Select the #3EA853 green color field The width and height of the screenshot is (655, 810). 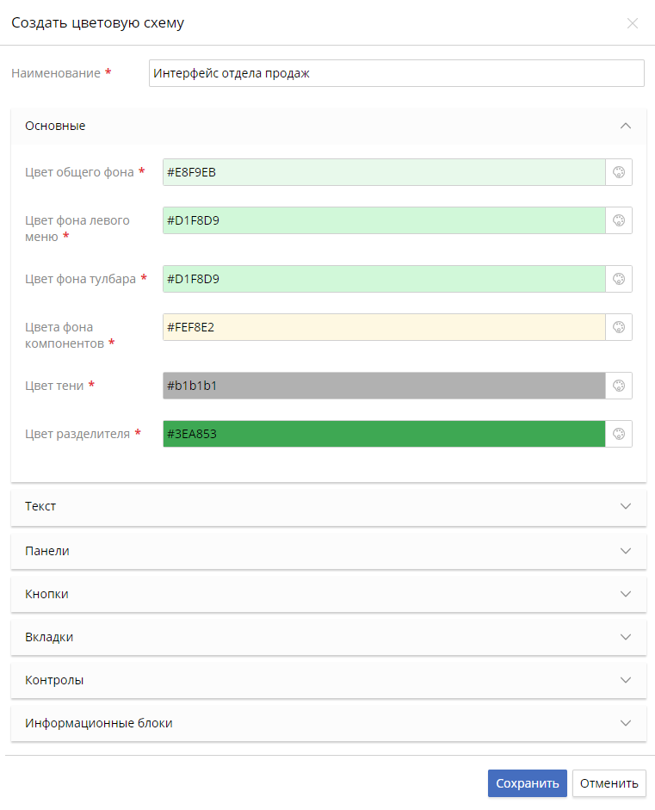click(384, 434)
